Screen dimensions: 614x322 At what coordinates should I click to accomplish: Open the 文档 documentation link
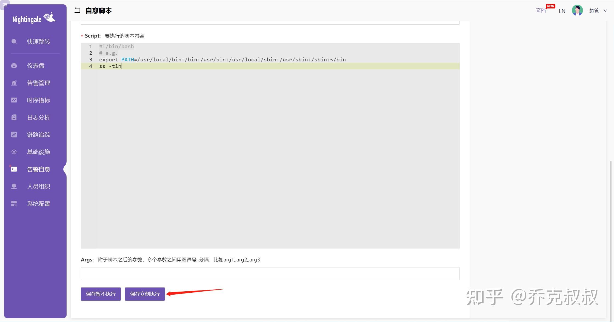point(541,10)
